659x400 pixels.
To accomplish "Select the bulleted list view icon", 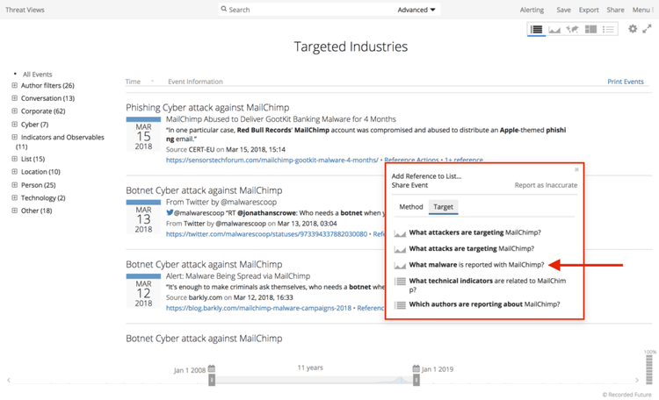I will click(x=608, y=30).
